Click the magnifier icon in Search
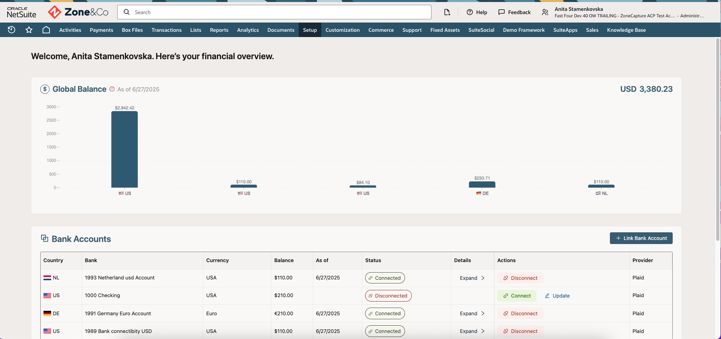This screenshot has height=339, width=721. point(127,12)
